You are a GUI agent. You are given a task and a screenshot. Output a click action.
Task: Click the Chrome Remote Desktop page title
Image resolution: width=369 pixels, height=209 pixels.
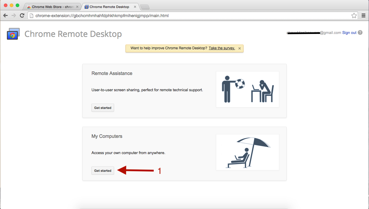[x=73, y=34]
